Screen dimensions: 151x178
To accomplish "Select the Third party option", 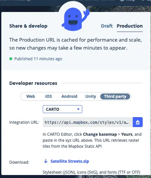I will 115,96.
